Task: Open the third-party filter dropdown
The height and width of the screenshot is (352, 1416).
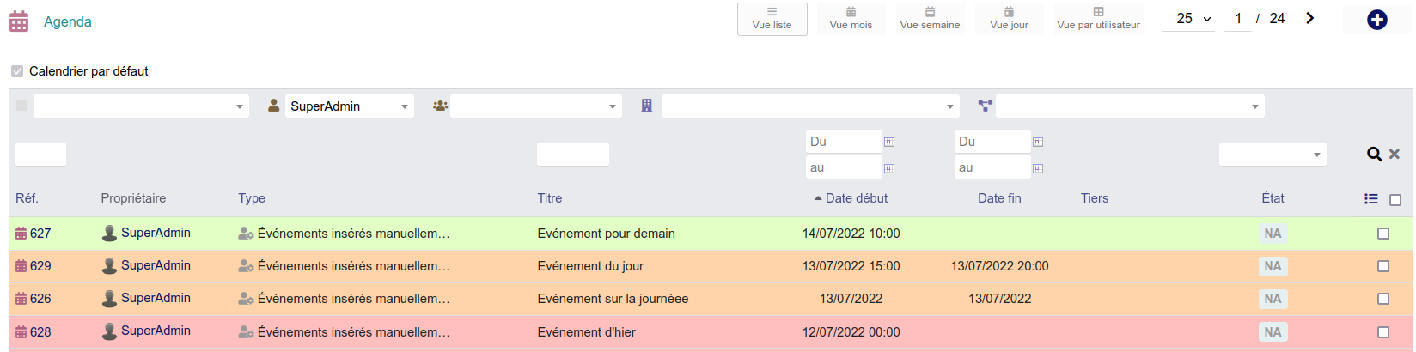Action: point(810,106)
